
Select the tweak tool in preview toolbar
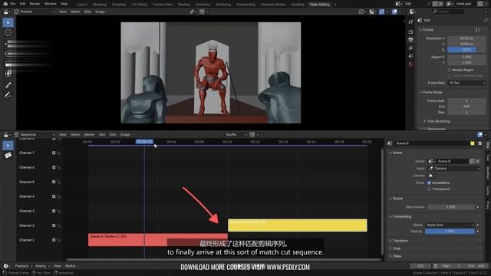8,22
